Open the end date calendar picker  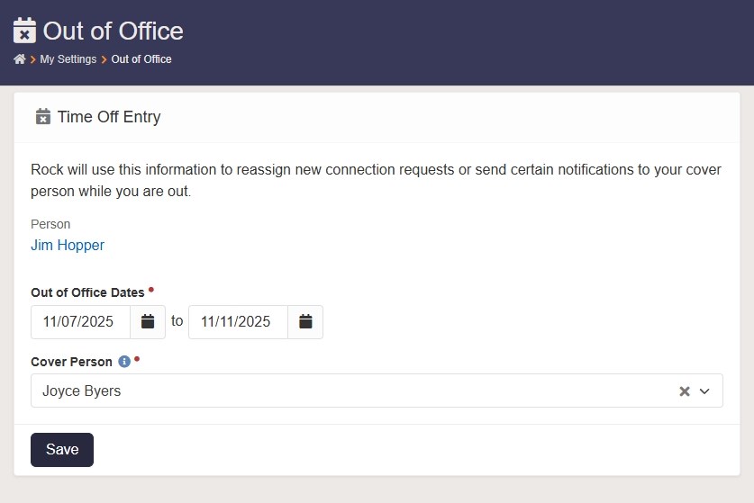(x=305, y=321)
